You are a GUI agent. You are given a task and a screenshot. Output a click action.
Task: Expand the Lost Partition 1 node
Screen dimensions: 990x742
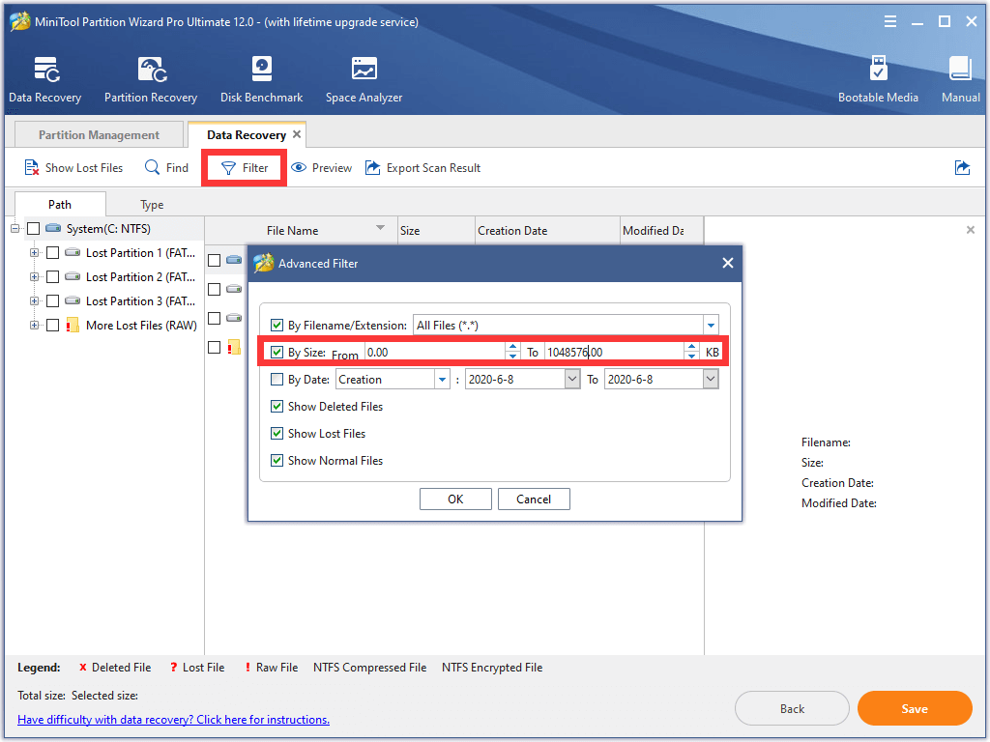tap(34, 252)
